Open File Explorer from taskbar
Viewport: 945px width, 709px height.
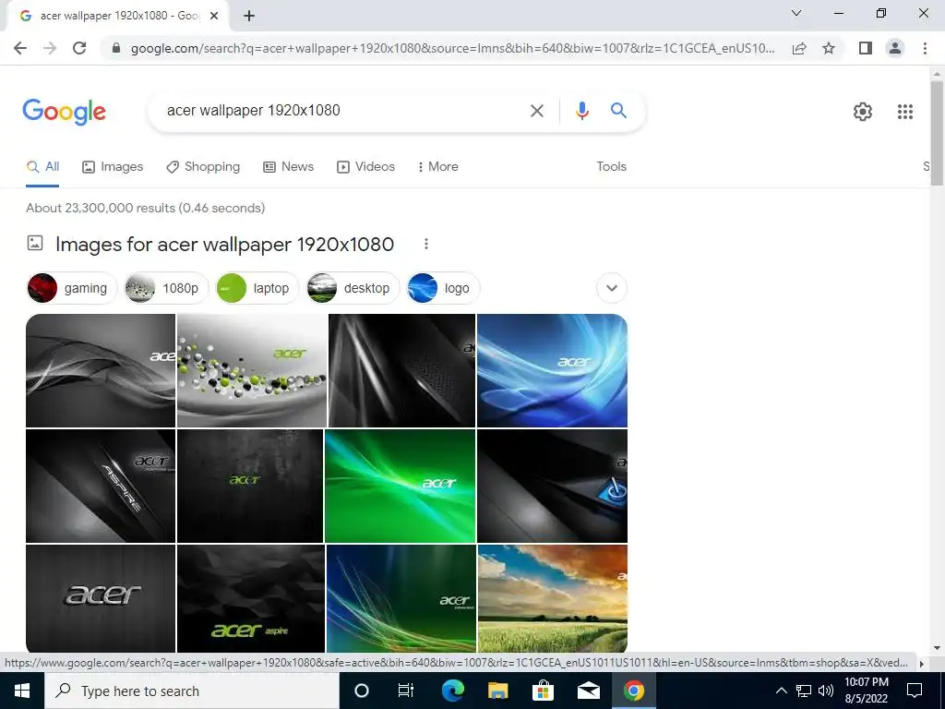(497, 691)
